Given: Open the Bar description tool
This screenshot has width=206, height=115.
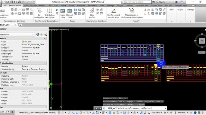Looking at the screenshot, I should (39, 13).
